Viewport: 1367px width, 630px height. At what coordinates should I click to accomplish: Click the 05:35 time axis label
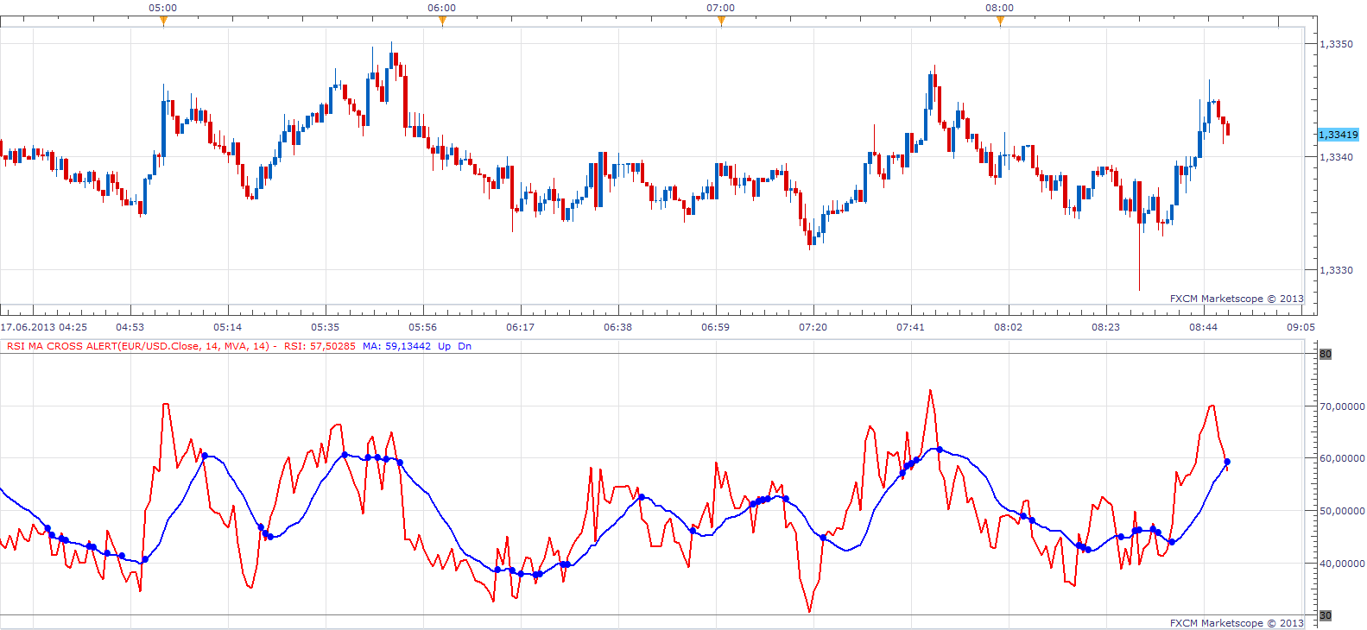pyautogui.click(x=326, y=327)
